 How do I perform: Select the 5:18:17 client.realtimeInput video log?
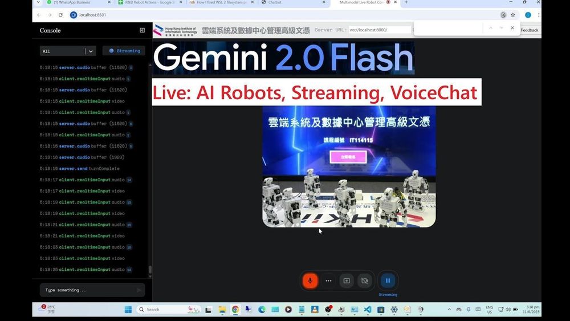click(x=82, y=191)
